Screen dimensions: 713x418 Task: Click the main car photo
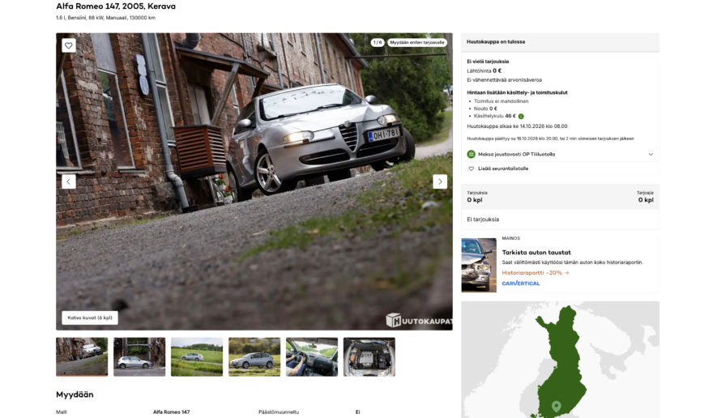click(x=254, y=181)
